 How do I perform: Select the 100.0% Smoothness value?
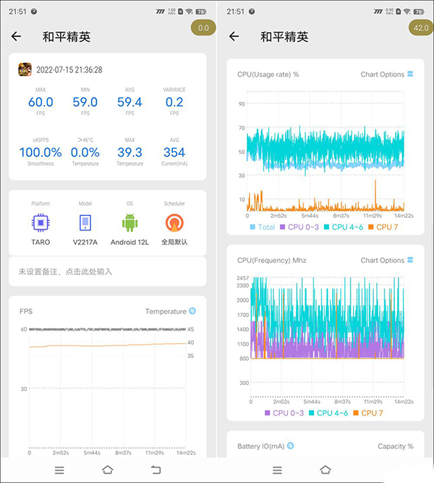click(41, 152)
